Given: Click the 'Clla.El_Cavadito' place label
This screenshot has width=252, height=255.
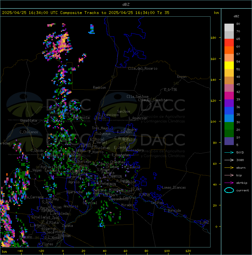Looking at the screenshot, I should (x=153, y=100).
